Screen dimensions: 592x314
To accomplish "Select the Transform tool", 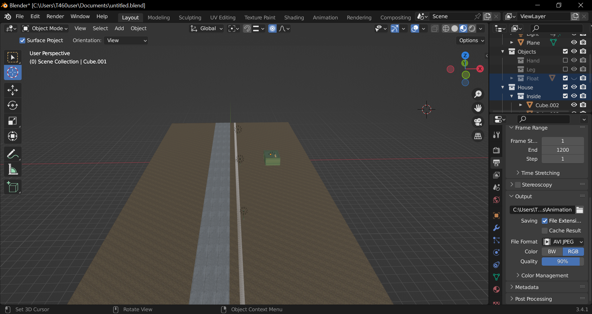I will point(13,136).
